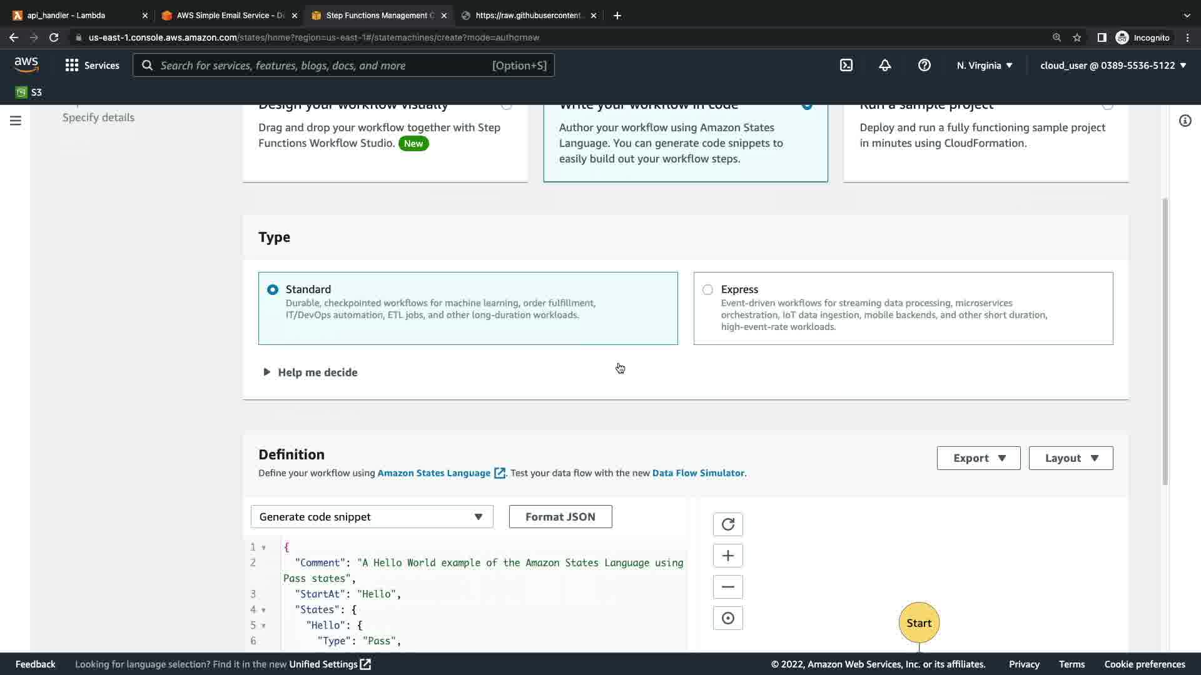Select the Express workflow type

click(x=707, y=290)
